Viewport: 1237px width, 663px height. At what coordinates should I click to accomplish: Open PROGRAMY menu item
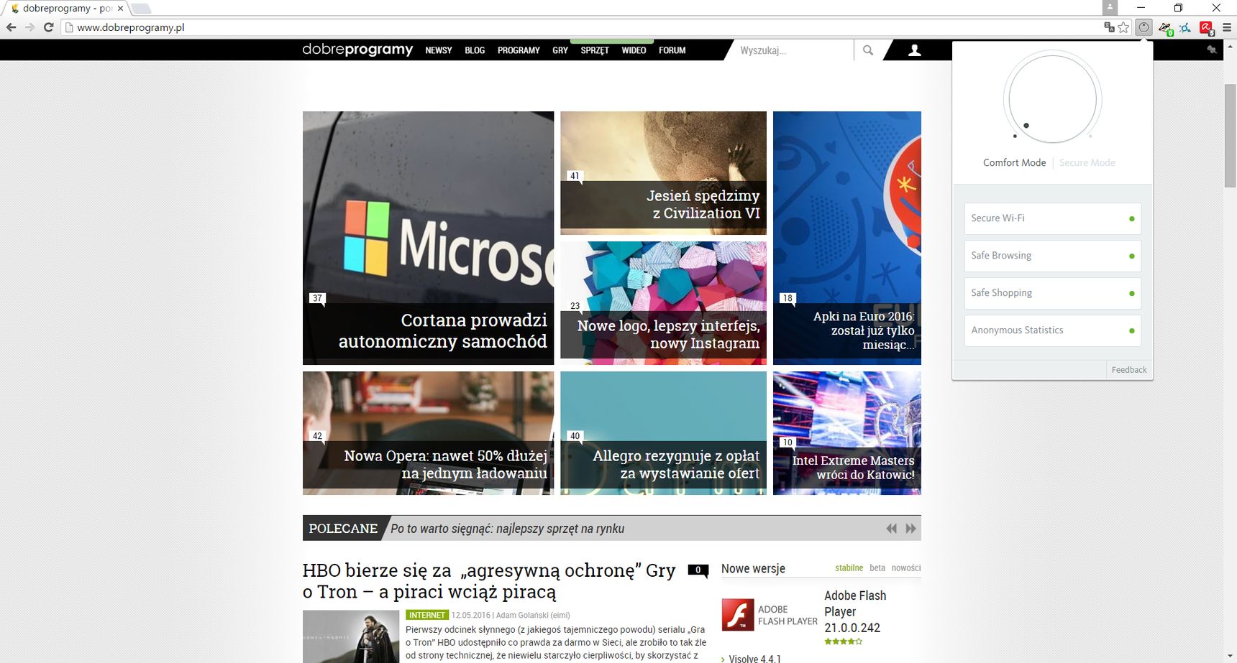click(x=519, y=50)
